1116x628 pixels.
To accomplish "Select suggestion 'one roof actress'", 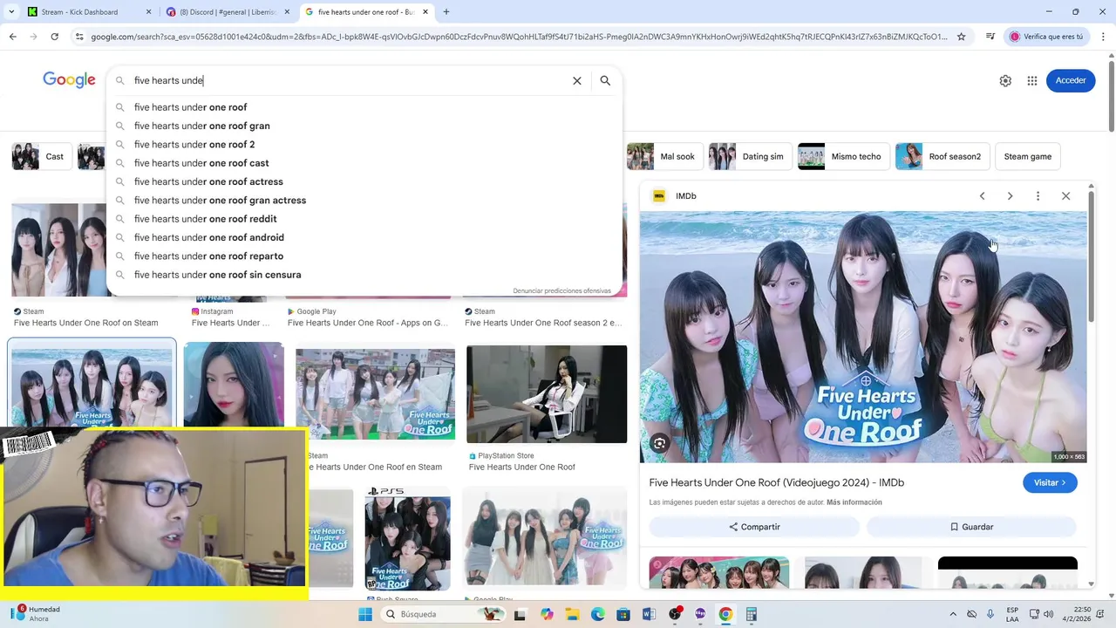I will (364, 181).
